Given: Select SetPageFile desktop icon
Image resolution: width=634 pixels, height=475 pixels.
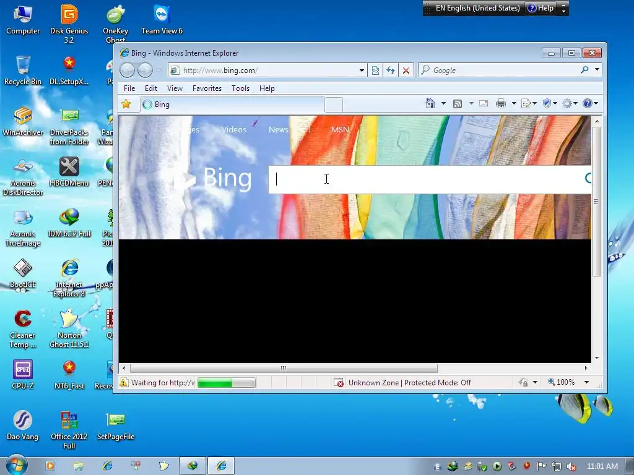Looking at the screenshot, I should pyautogui.click(x=116, y=426).
